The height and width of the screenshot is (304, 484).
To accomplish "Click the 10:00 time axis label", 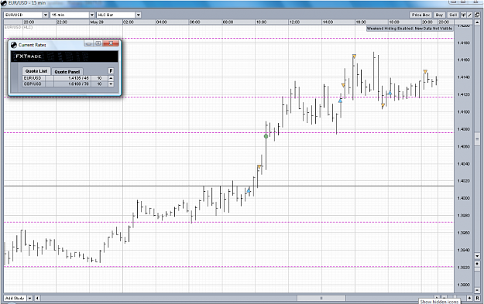I will (261, 22).
